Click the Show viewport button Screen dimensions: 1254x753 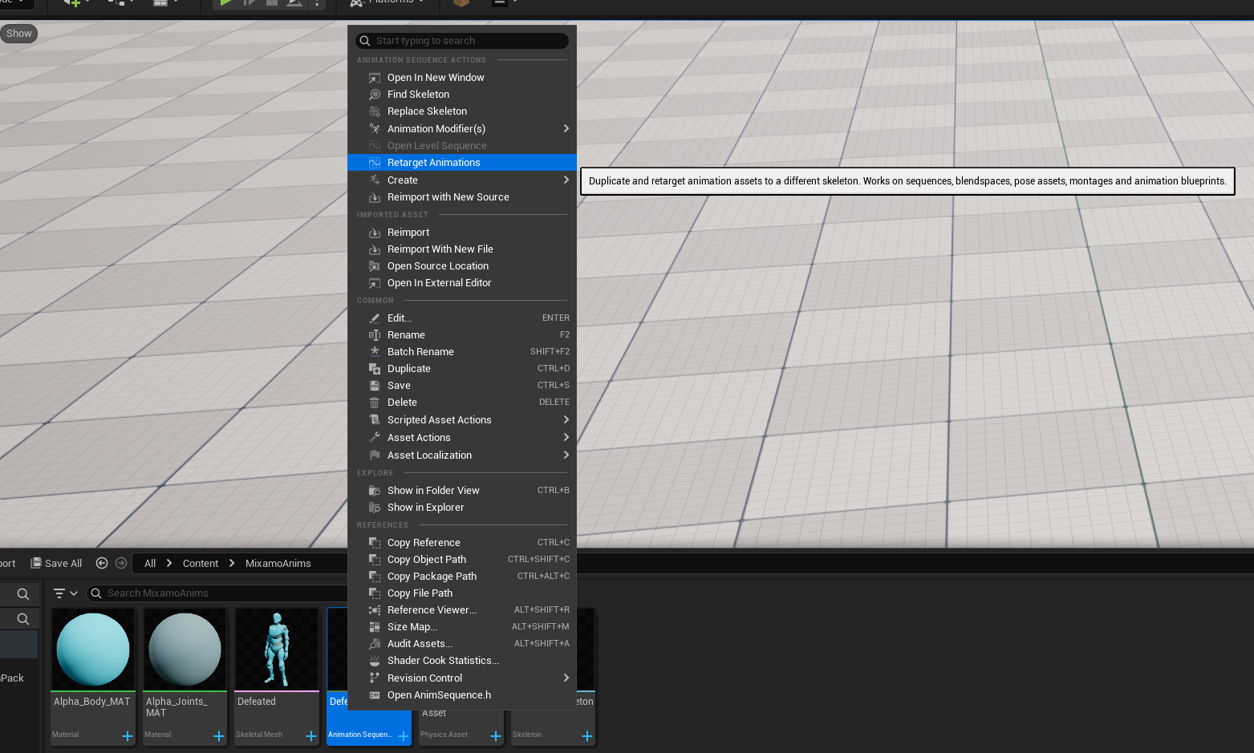pyautogui.click(x=19, y=34)
